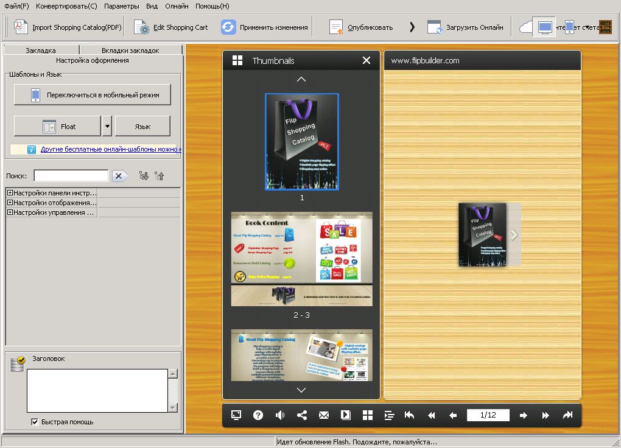This screenshot has height=448, width=621.
Task: Click the email envelope icon
Action: coord(324,415)
